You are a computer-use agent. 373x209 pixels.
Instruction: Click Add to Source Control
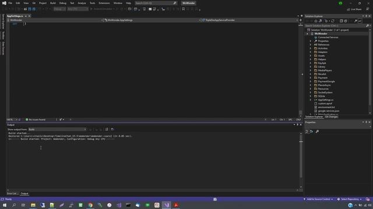coord(318,199)
